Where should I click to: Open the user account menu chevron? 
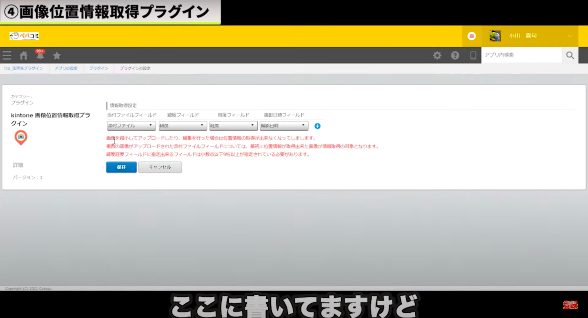tap(570, 36)
